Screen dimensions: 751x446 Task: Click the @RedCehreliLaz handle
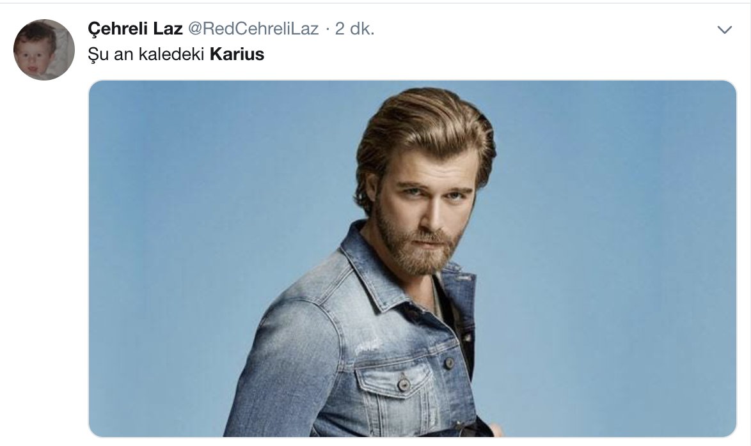[x=253, y=29]
